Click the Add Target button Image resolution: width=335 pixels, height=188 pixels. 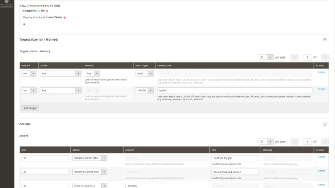click(30, 108)
